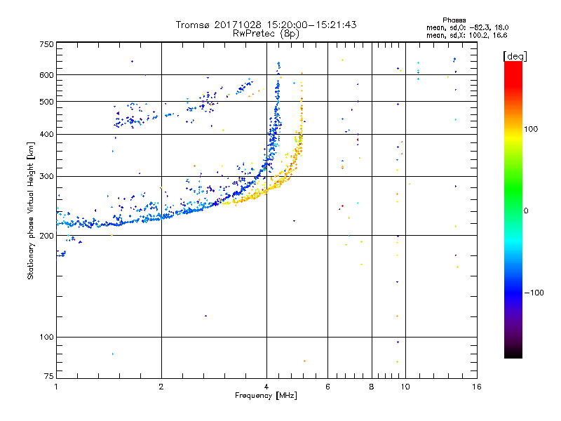Screen dimensions: 561x421
Task: Click the '10' frequency tick label
Action: (405, 387)
